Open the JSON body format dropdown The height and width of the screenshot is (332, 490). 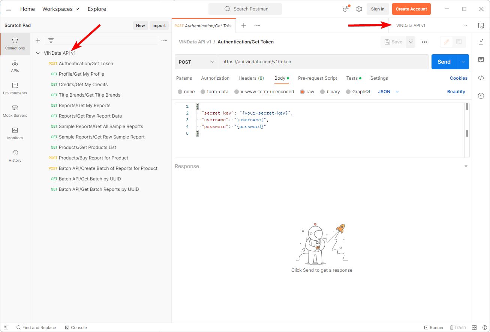(388, 92)
